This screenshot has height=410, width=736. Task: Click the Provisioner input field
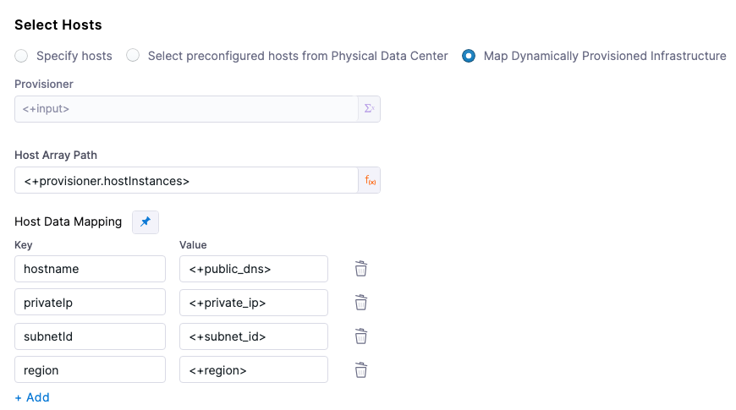click(x=186, y=109)
